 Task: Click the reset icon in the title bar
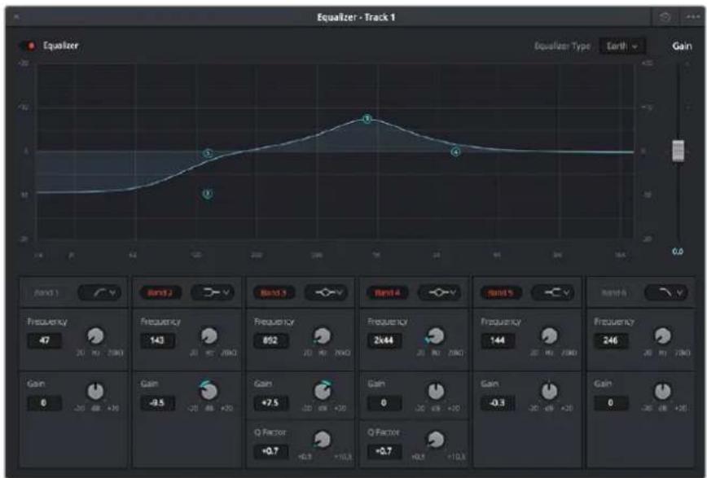pyautogui.click(x=665, y=17)
